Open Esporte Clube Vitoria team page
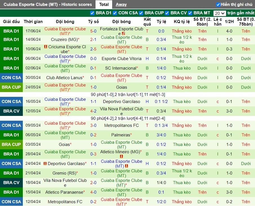 click(121, 59)
